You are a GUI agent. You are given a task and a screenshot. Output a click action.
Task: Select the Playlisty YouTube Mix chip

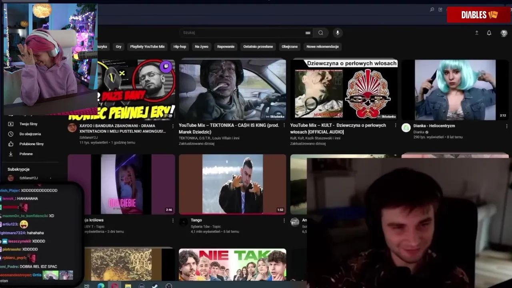pyautogui.click(x=147, y=47)
